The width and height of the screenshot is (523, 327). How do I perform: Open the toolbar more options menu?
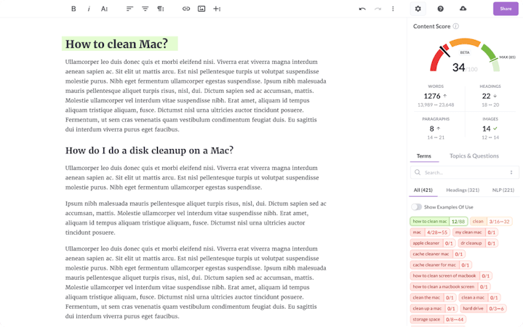coord(393,9)
